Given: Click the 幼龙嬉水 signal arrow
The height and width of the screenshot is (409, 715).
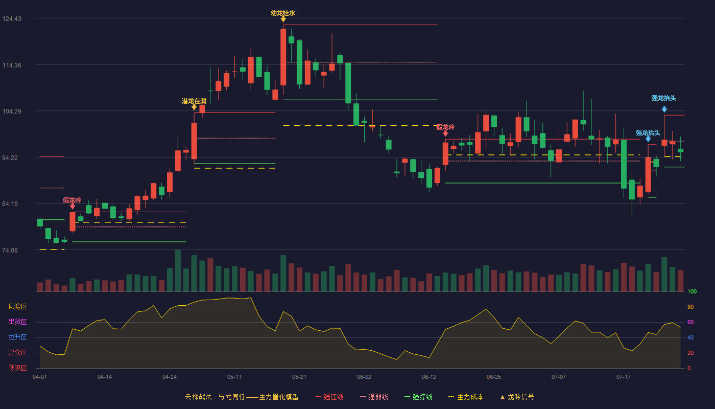Looking at the screenshot, I should pyautogui.click(x=283, y=19).
